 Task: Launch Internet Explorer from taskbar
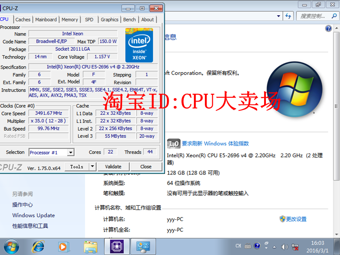(38, 247)
